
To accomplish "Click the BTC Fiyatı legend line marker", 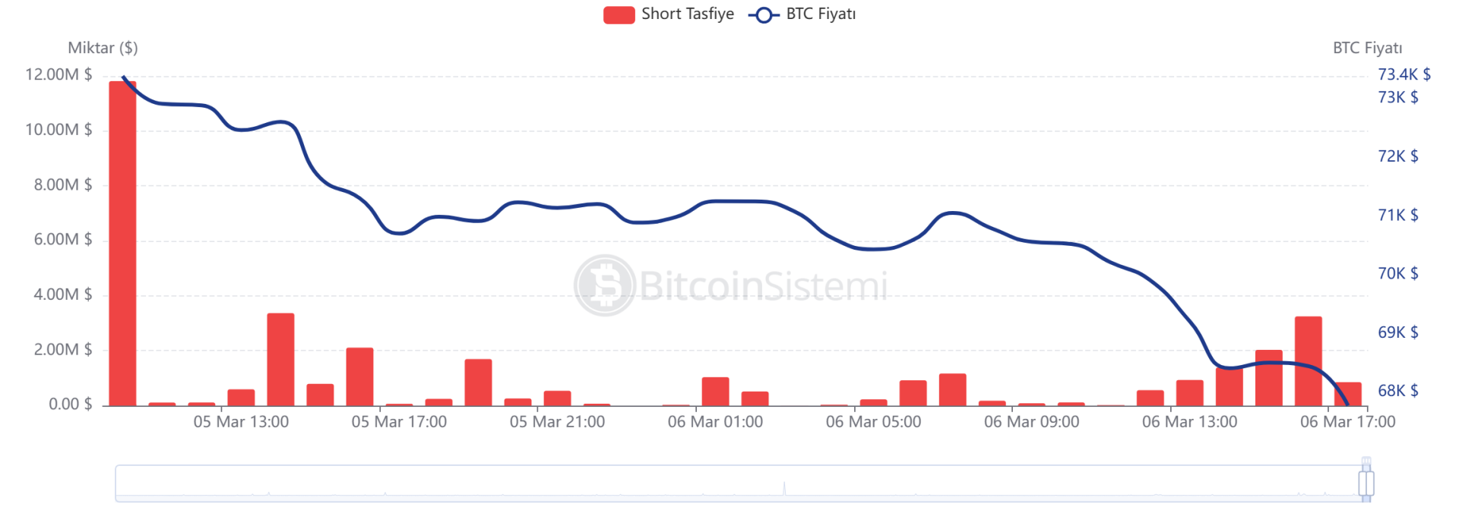I will [764, 15].
